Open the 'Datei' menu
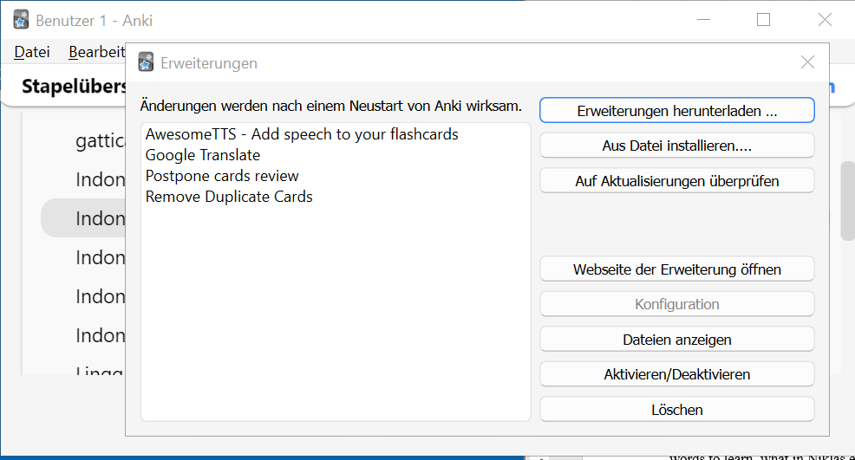The image size is (855, 460). click(32, 52)
